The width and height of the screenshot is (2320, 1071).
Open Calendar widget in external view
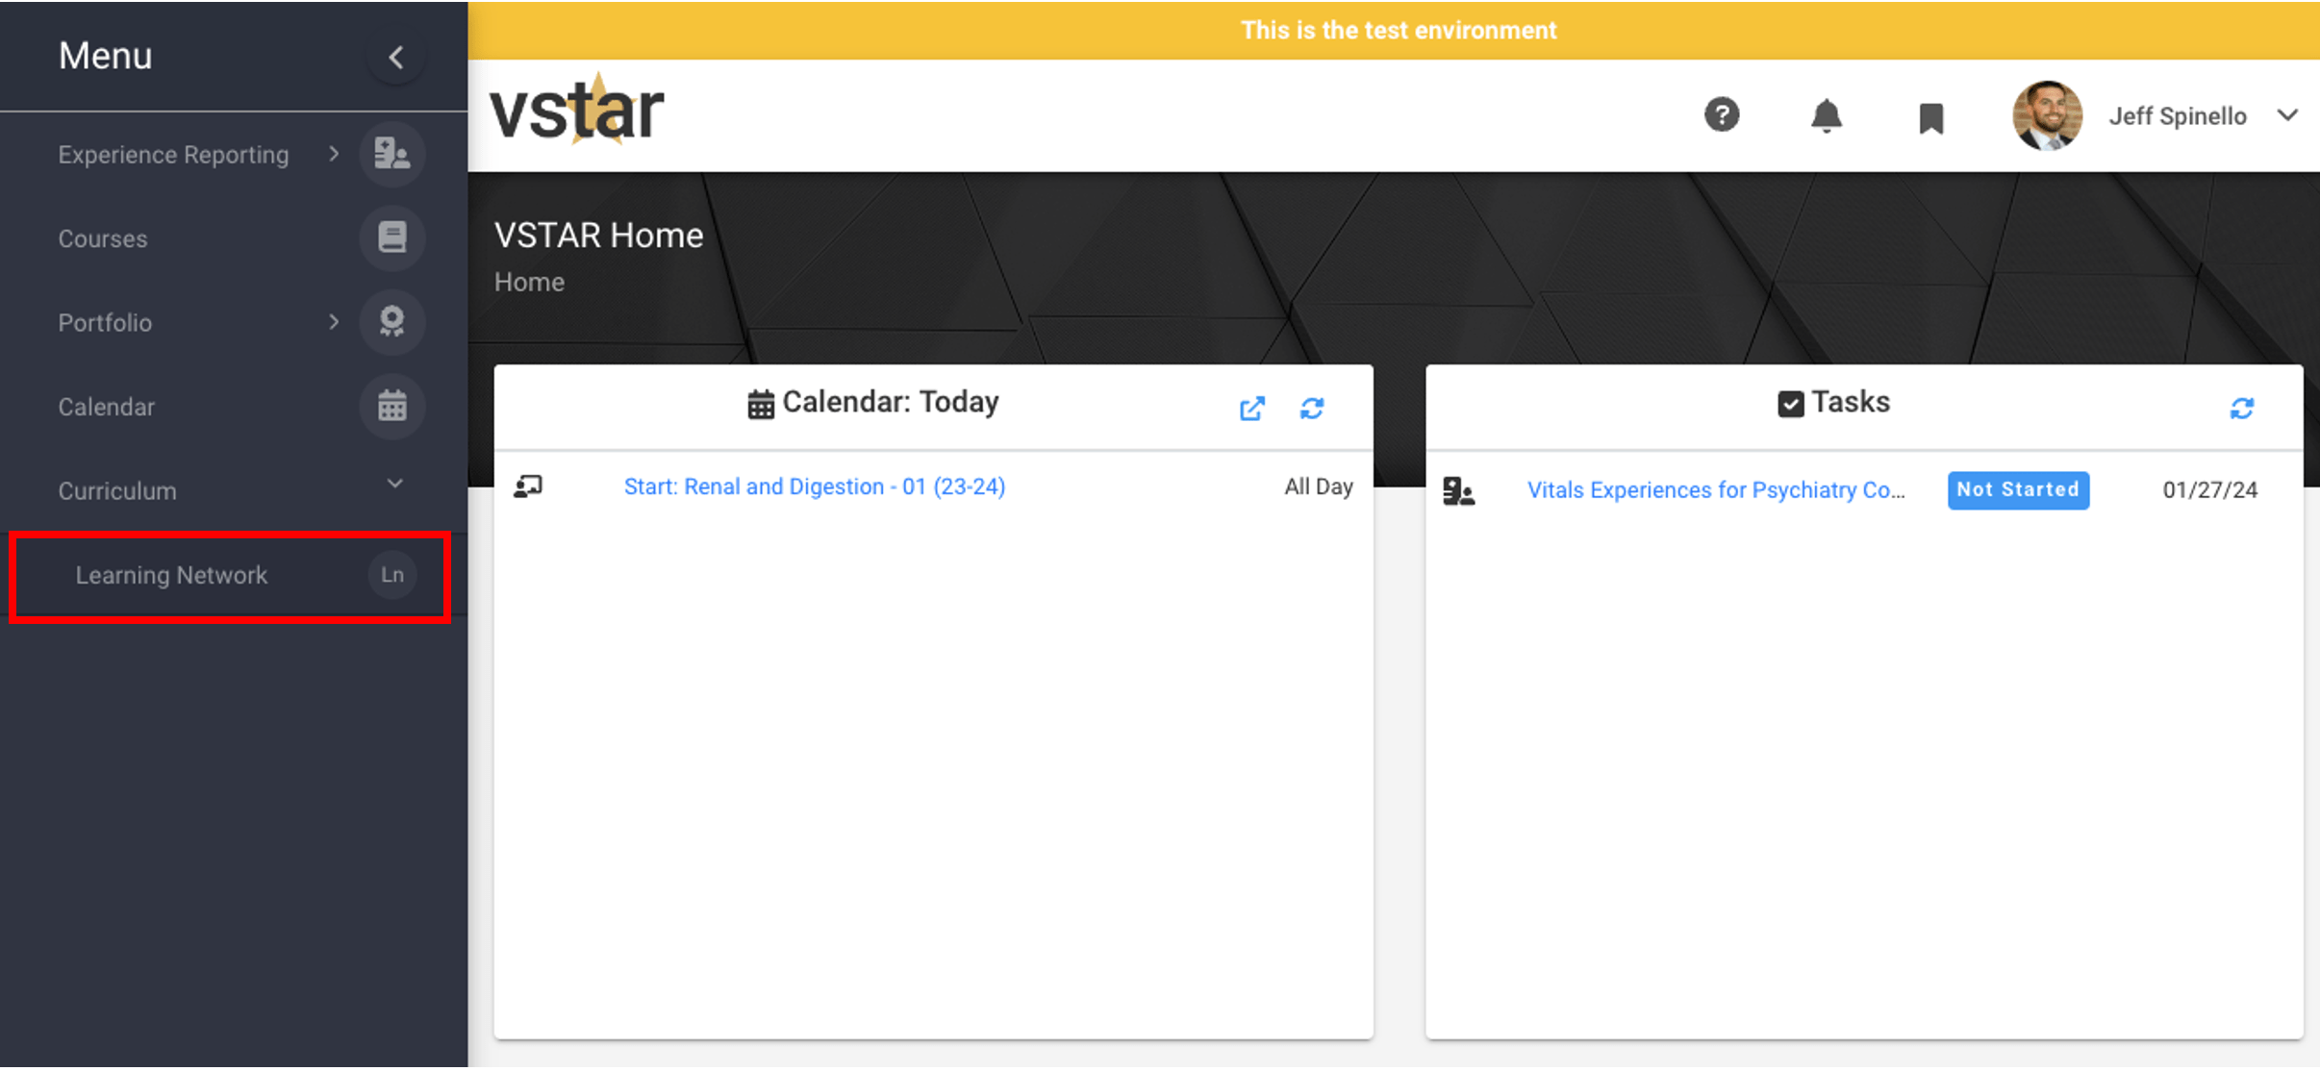pyautogui.click(x=1252, y=409)
